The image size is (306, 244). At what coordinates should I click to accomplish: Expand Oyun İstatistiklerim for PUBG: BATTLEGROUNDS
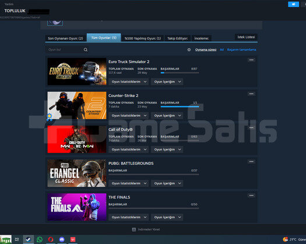[129, 184]
